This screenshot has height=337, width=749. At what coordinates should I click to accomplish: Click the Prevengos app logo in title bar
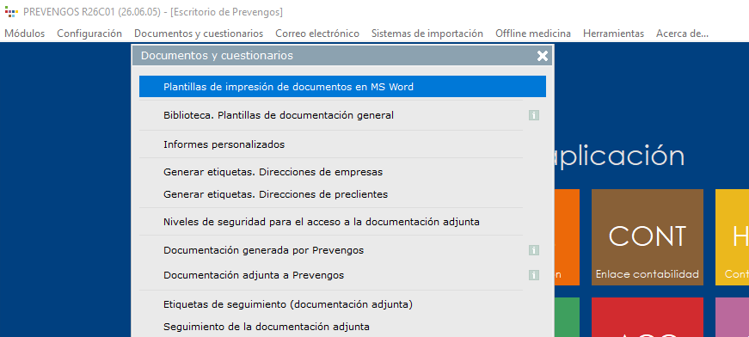point(11,12)
